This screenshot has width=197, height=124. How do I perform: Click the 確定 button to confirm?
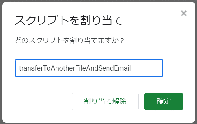pos(164,102)
